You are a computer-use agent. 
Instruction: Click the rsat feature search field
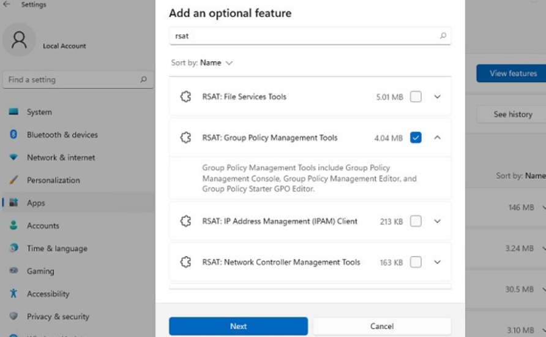coord(303,36)
